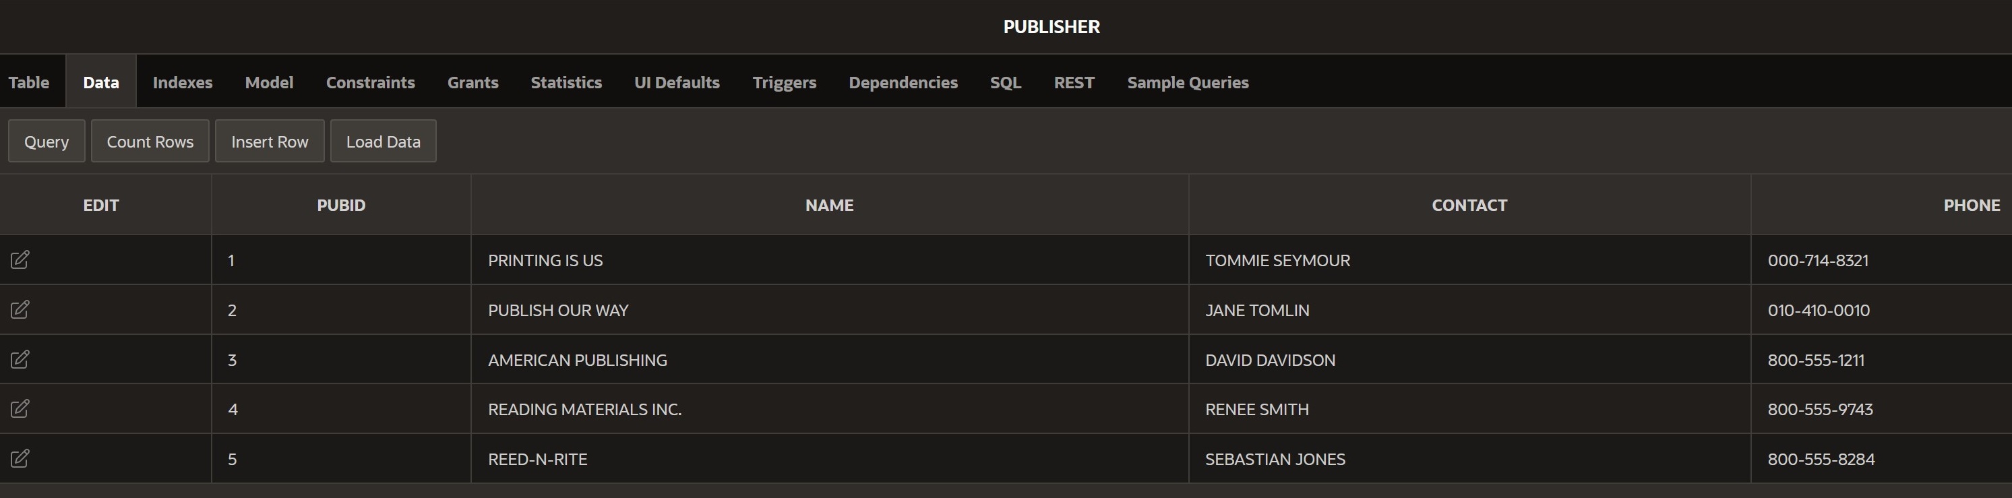Click the PUBID column header

(341, 206)
